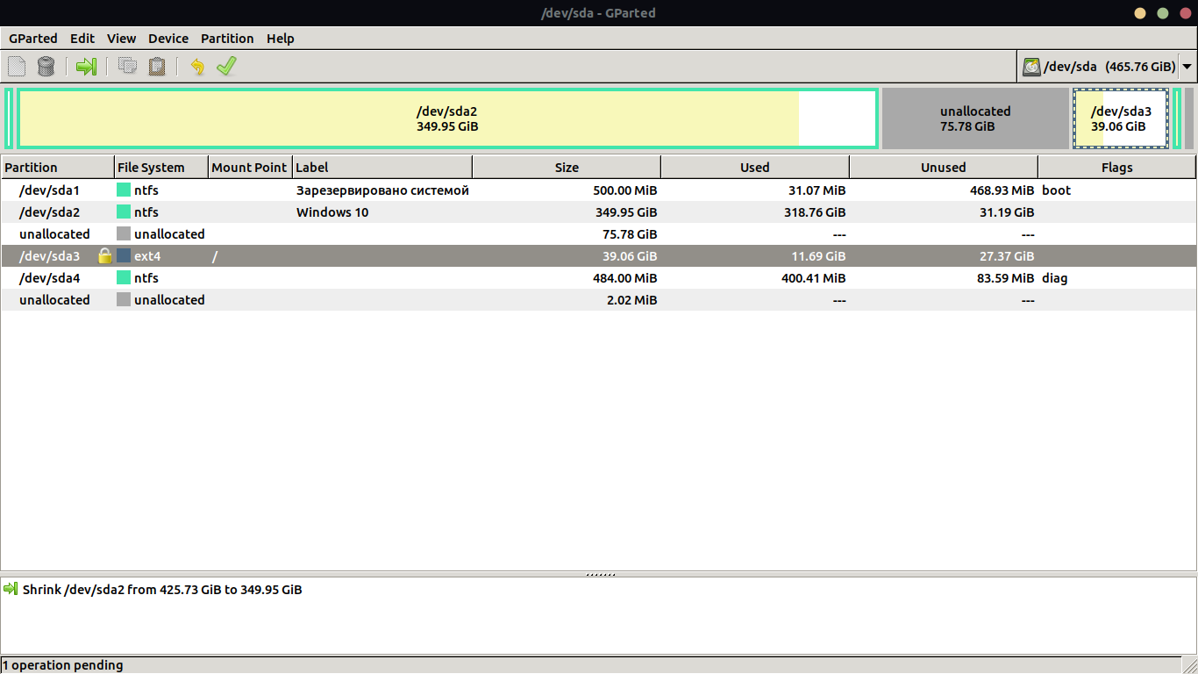This screenshot has height=674, width=1198.
Task: Open the device selection dropdown arrow
Action: (1187, 67)
